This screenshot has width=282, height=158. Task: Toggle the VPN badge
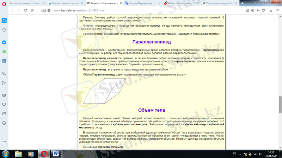pos(43,11)
